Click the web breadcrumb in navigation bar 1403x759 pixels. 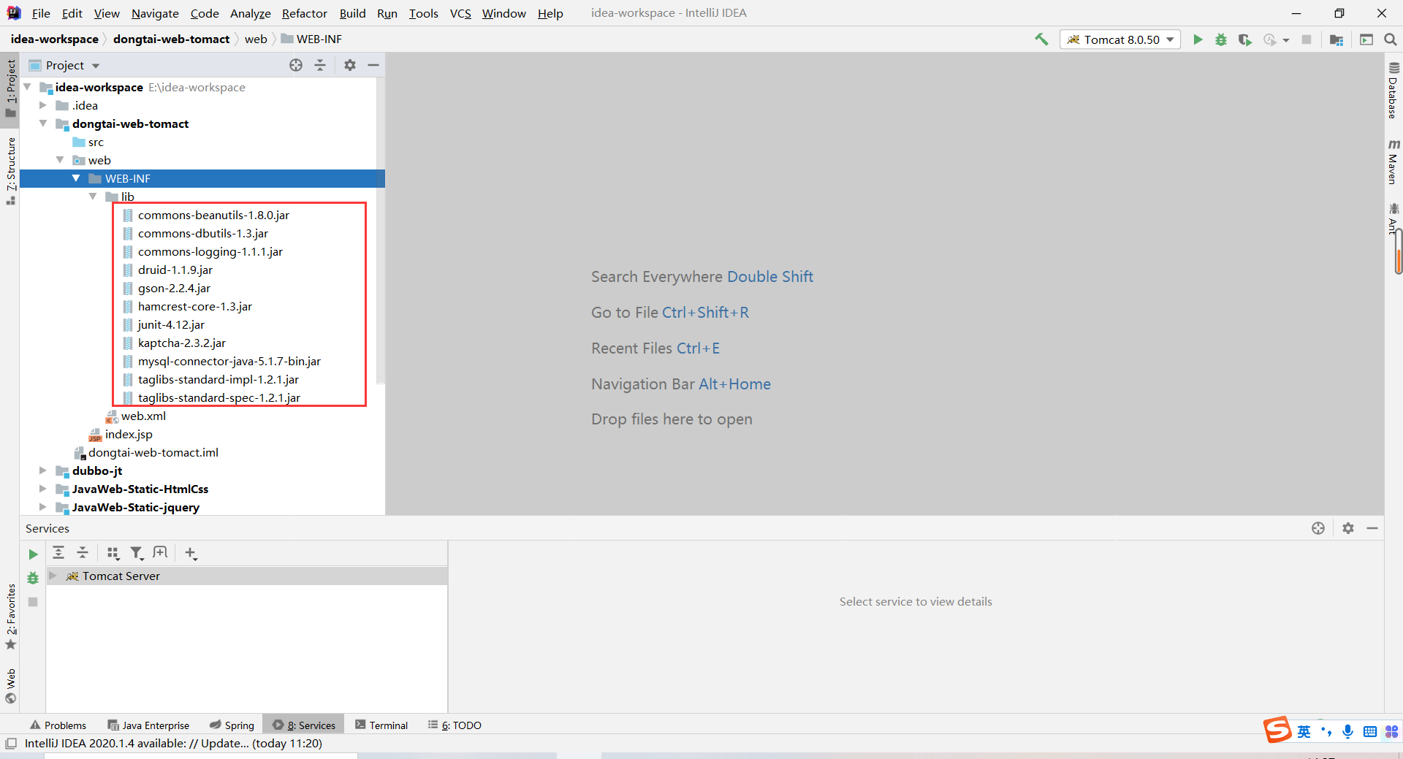[x=256, y=39]
